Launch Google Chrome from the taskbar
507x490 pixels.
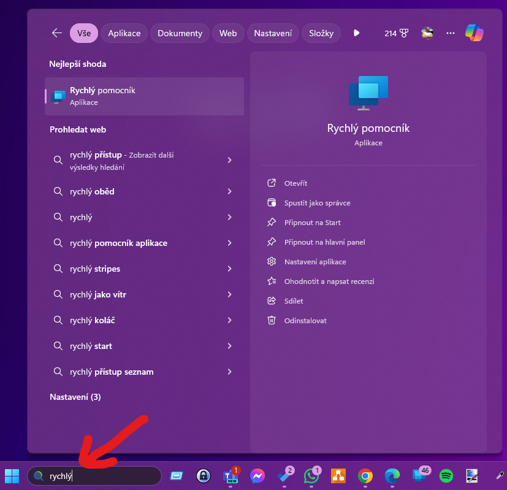365,476
